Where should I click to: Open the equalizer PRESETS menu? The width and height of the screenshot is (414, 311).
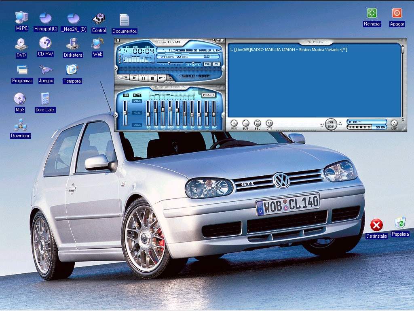coord(209,95)
